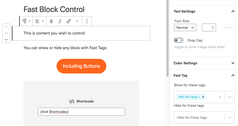Click the custom font size number field
This screenshot has width=238, height=126.
tap(209, 27)
